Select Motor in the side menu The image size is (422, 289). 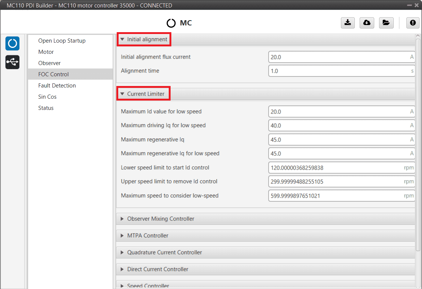coord(70,52)
